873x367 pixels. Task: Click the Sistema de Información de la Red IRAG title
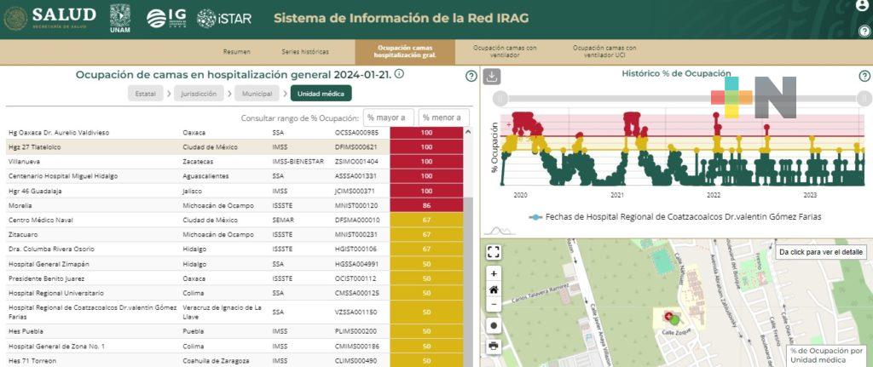tap(401, 18)
